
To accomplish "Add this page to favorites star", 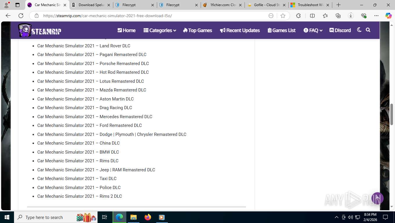I will pyautogui.click(x=283, y=16).
